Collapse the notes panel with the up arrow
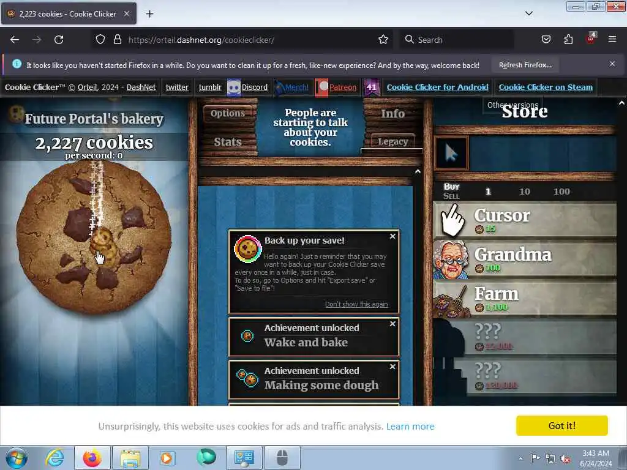This screenshot has width=627, height=470. pos(418,171)
